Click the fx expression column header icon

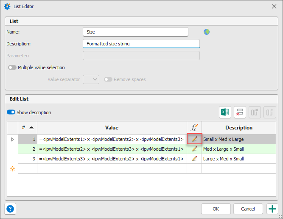(194, 127)
